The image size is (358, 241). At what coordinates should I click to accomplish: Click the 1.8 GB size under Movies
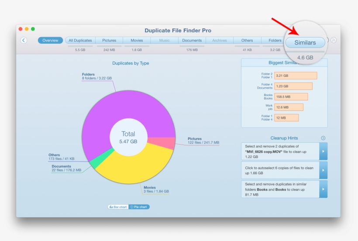pos(137,50)
